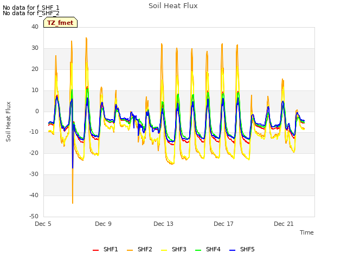347x260 pixels.
Task: Click the Dec 9 x-axis tick label
Action: (x=103, y=224)
